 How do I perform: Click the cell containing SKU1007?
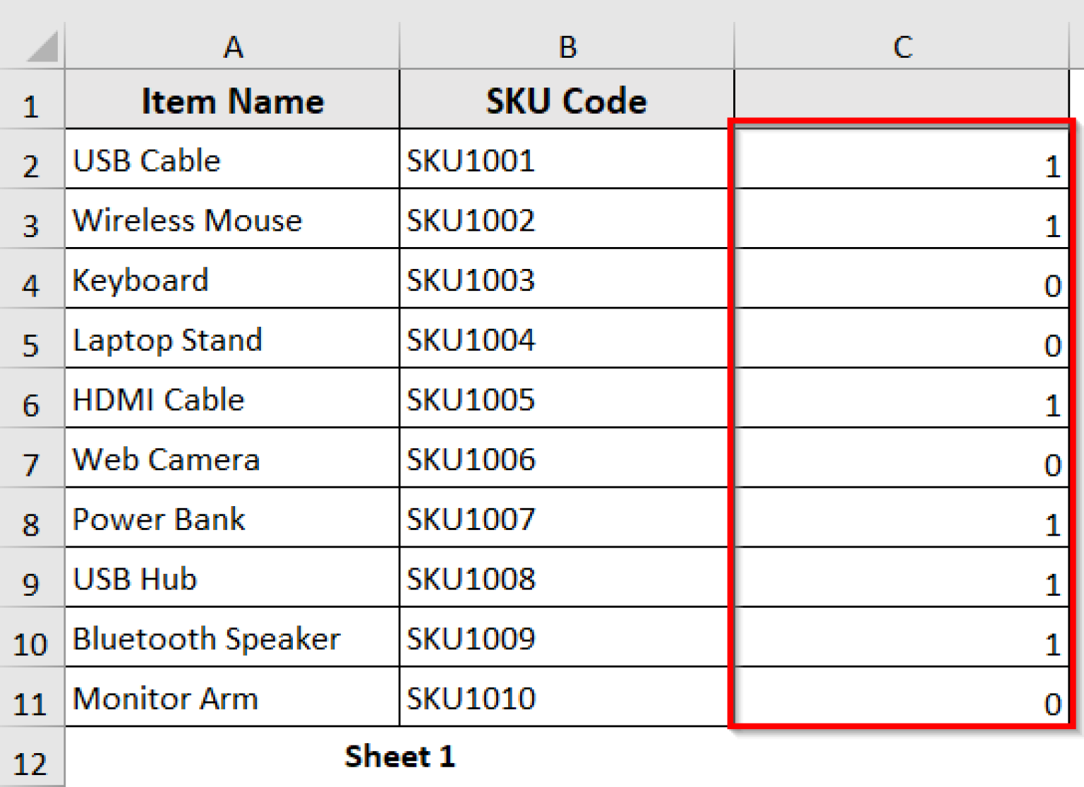565,520
